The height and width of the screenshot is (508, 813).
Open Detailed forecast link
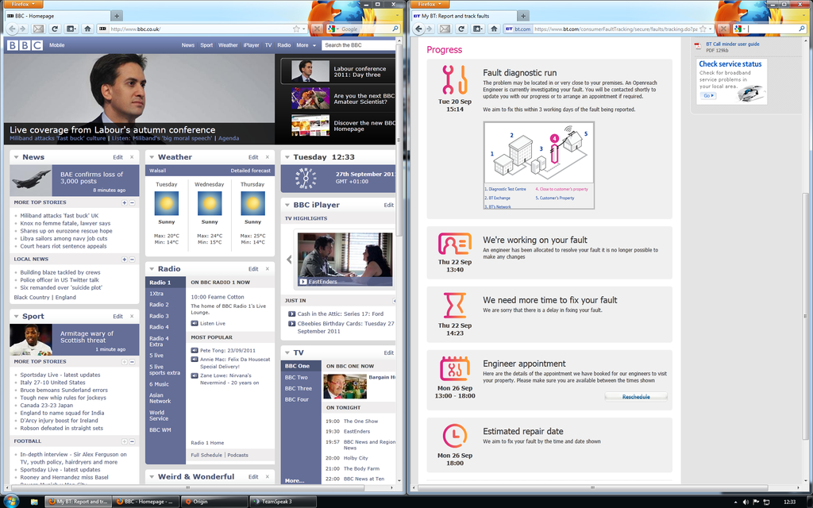point(250,171)
